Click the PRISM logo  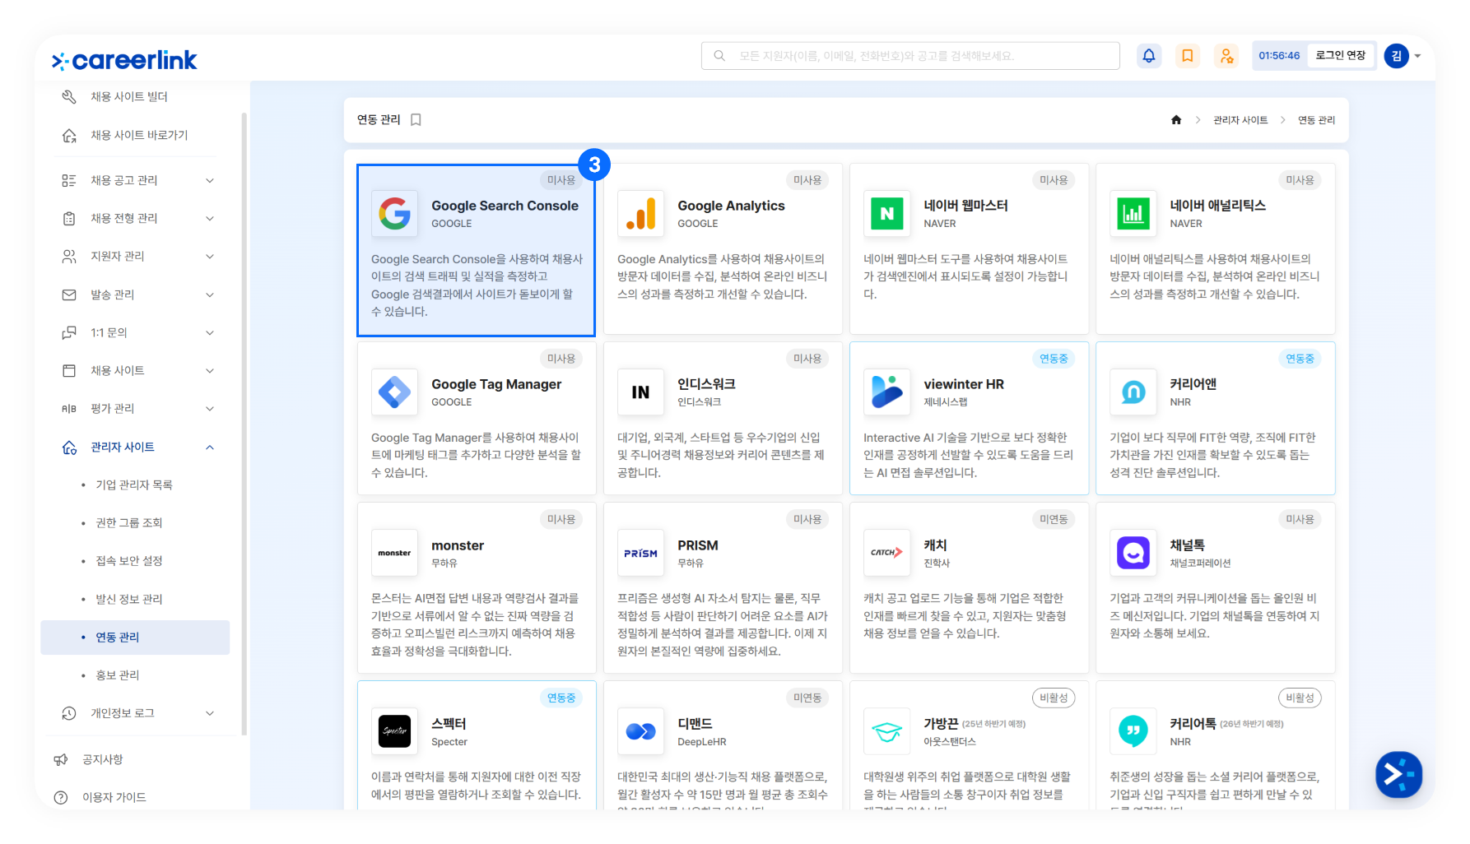pos(640,553)
